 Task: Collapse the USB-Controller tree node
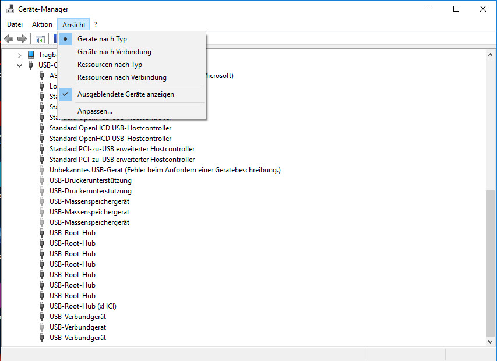(x=20, y=65)
